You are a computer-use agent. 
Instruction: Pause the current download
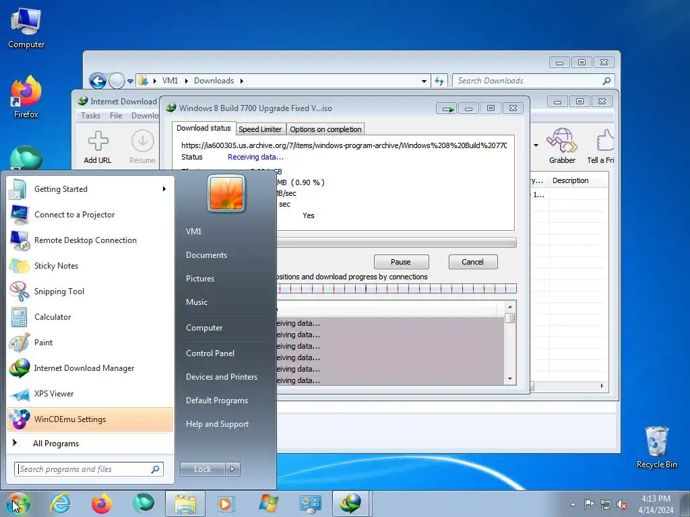pyautogui.click(x=401, y=262)
